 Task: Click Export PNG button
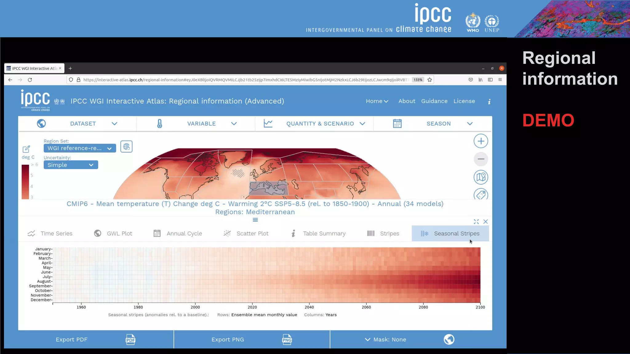(x=252, y=340)
